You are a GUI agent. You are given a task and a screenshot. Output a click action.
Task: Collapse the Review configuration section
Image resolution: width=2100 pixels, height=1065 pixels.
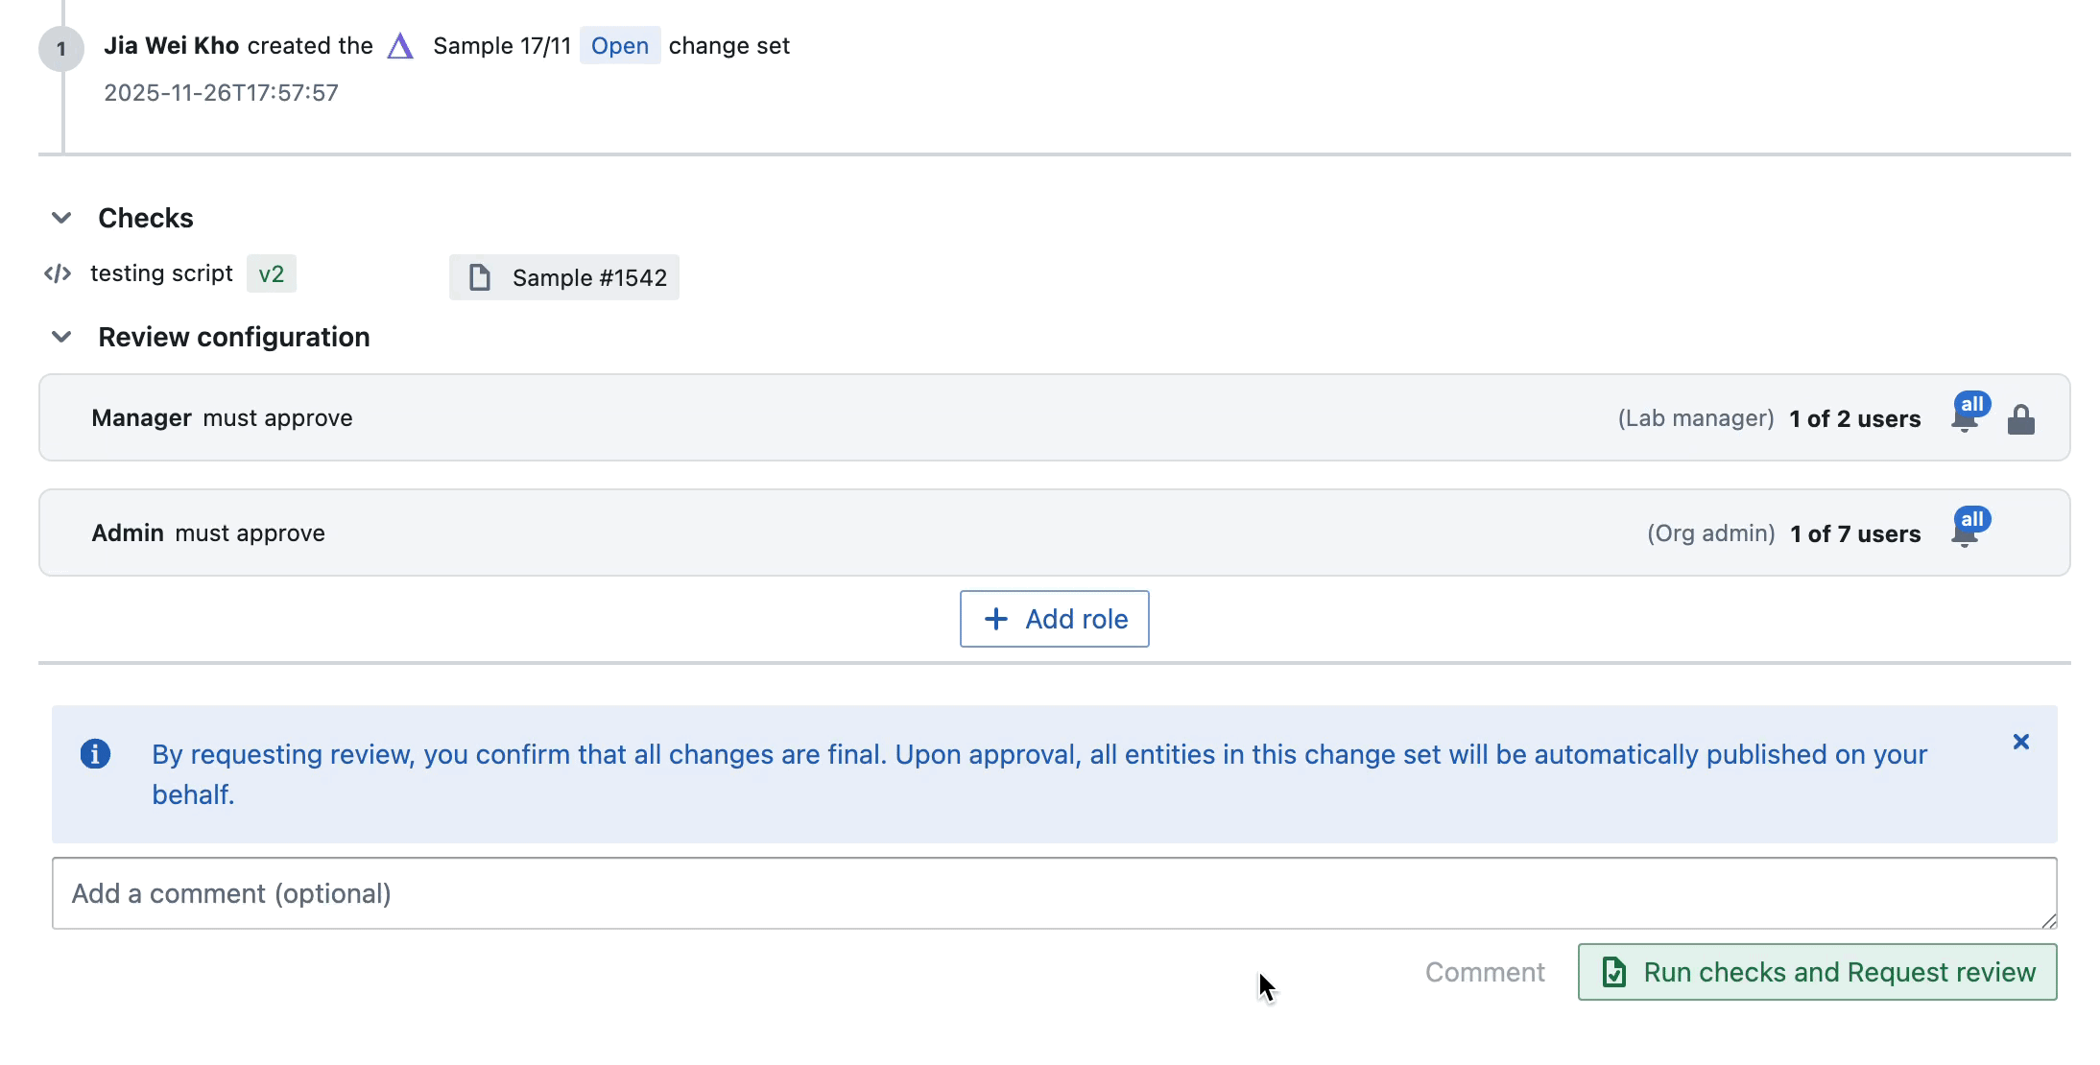coord(60,337)
